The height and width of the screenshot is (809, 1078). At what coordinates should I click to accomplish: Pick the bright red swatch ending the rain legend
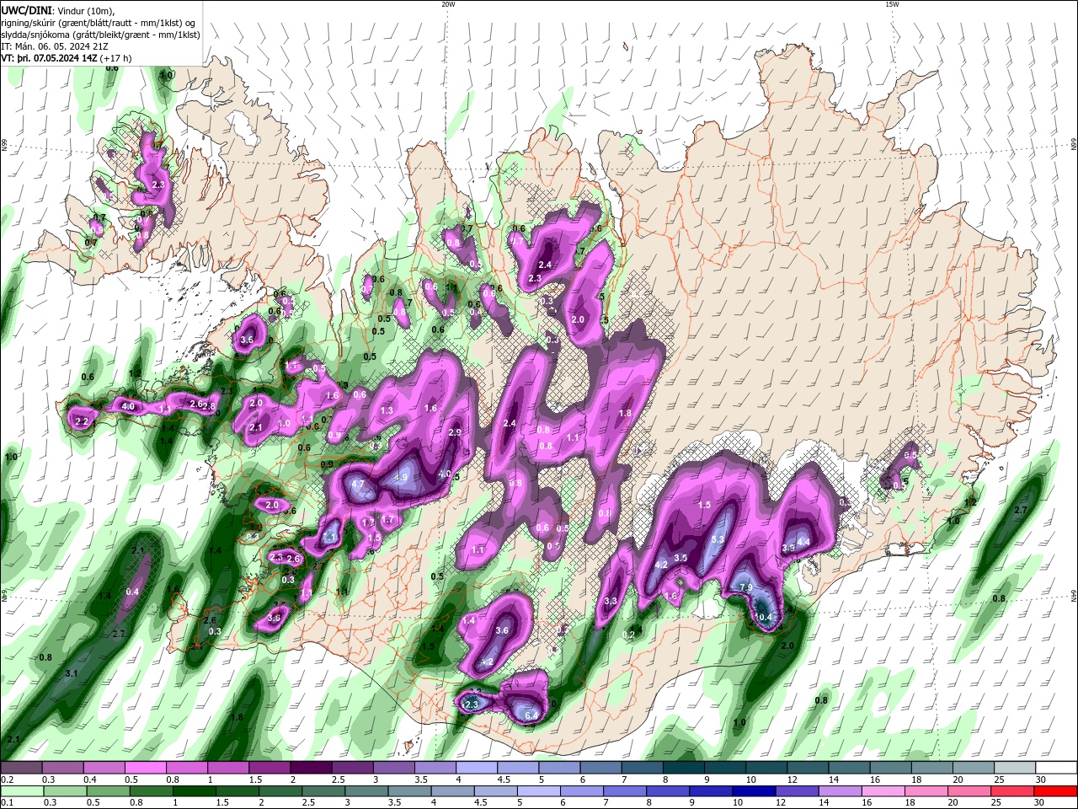point(1055,790)
